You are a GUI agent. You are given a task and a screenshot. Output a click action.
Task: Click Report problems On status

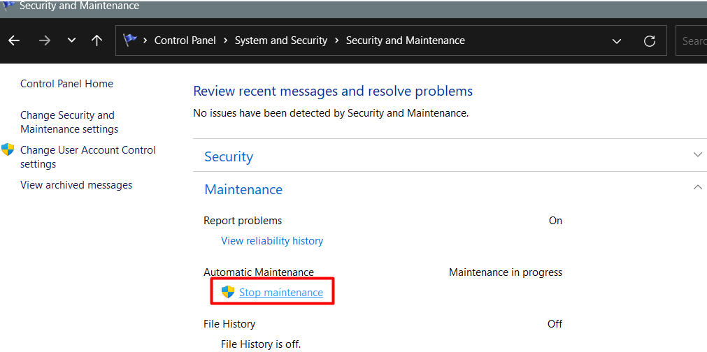coord(555,221)
